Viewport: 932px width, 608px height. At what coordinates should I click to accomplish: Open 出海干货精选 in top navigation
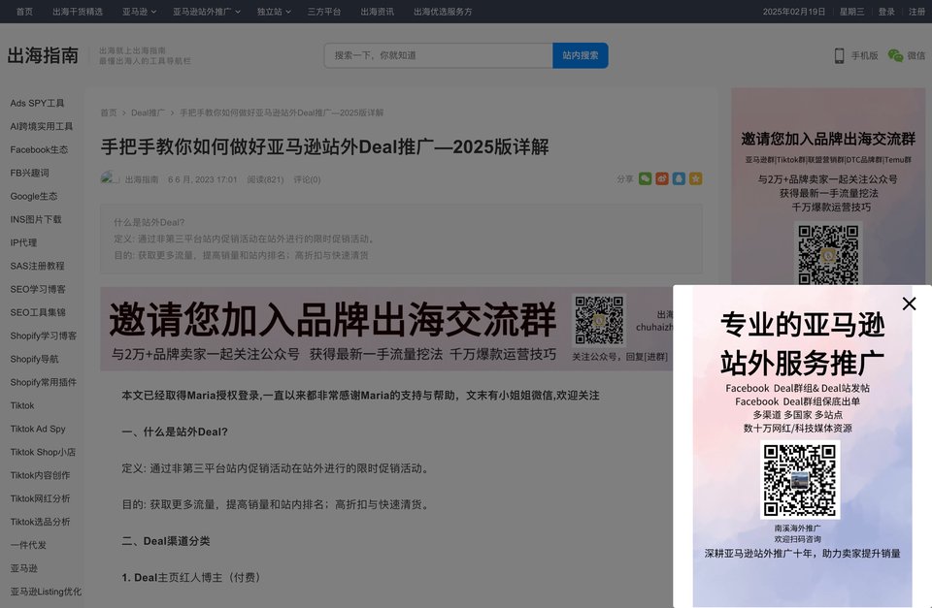(x=78, y=12)
